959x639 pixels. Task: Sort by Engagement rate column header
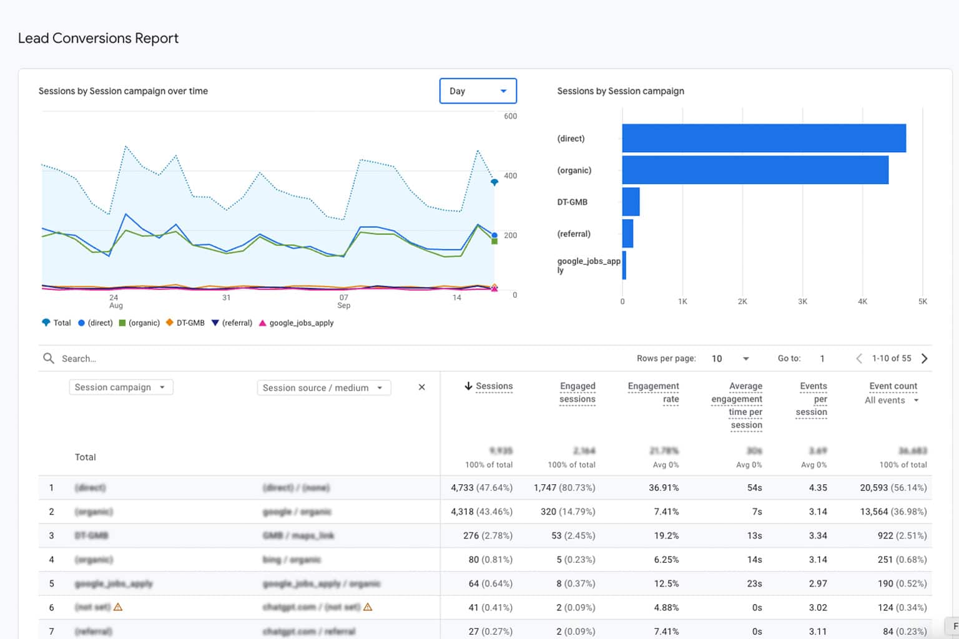tap(653, 393)
